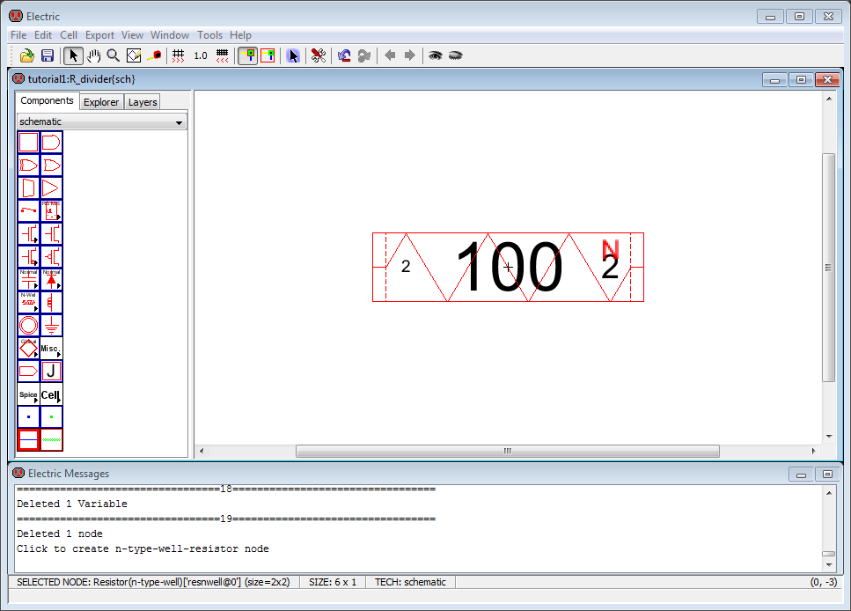Switch to the Layers tab
This screenshot has width=851, height=611.
pos(143,102)
